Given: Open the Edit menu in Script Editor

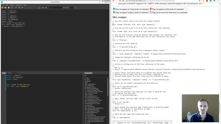Looking at the screenshot, I should (7, 5).
